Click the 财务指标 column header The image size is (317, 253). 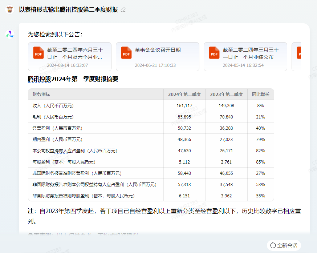pos(41,95)
